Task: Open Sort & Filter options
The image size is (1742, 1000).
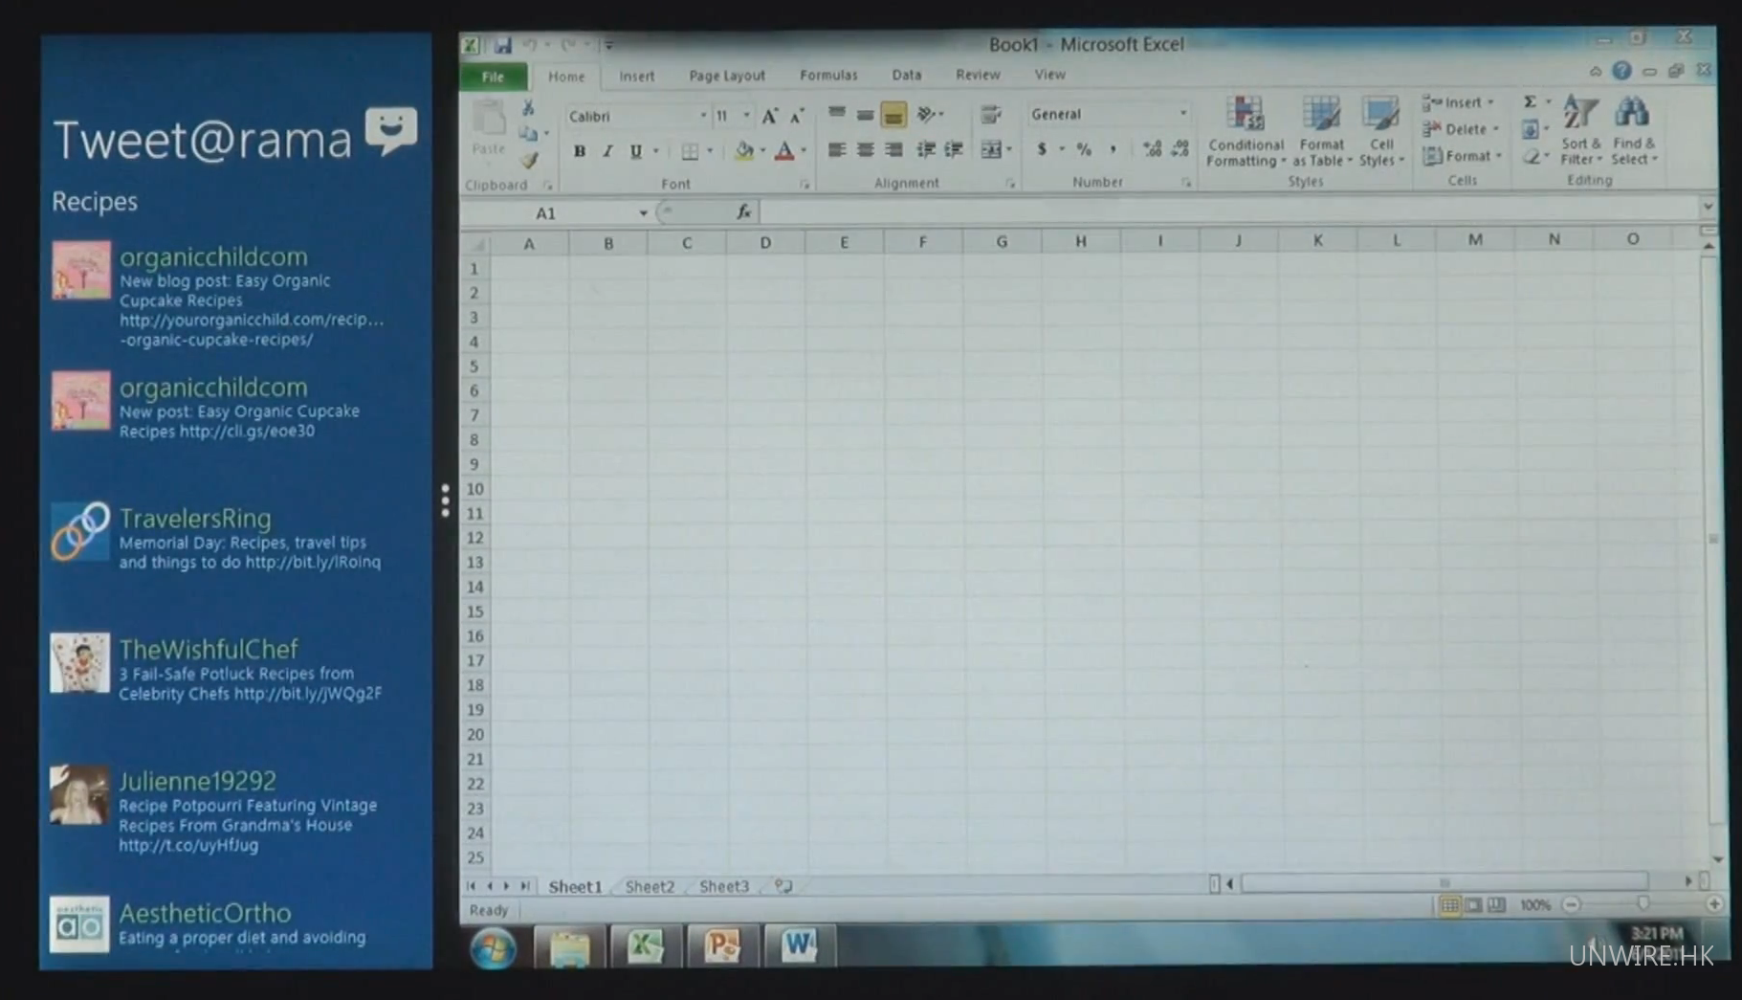Action: coord(1579,132)
